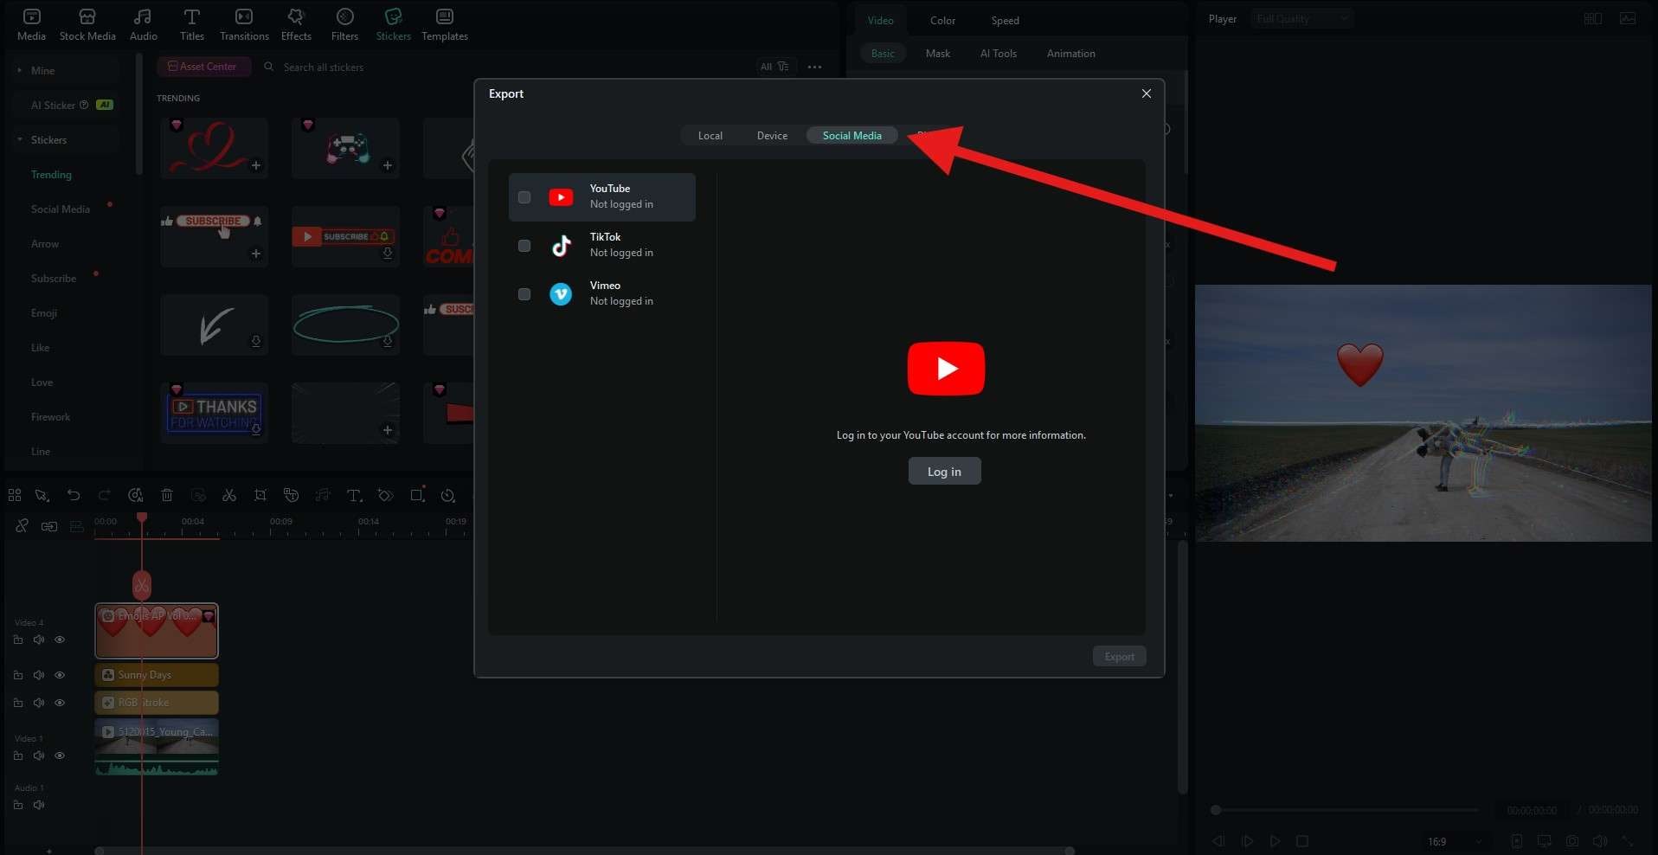1658x855 pixels.
Task: Click the player volume speaker icon
Action: click(x=1600, y=841)
